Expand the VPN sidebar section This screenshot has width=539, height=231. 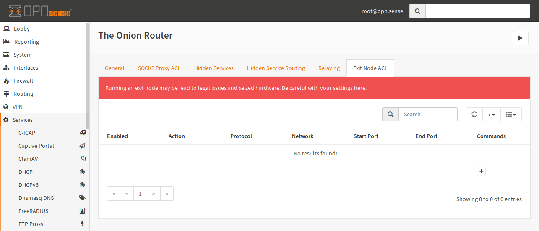[x=18, y=107]
